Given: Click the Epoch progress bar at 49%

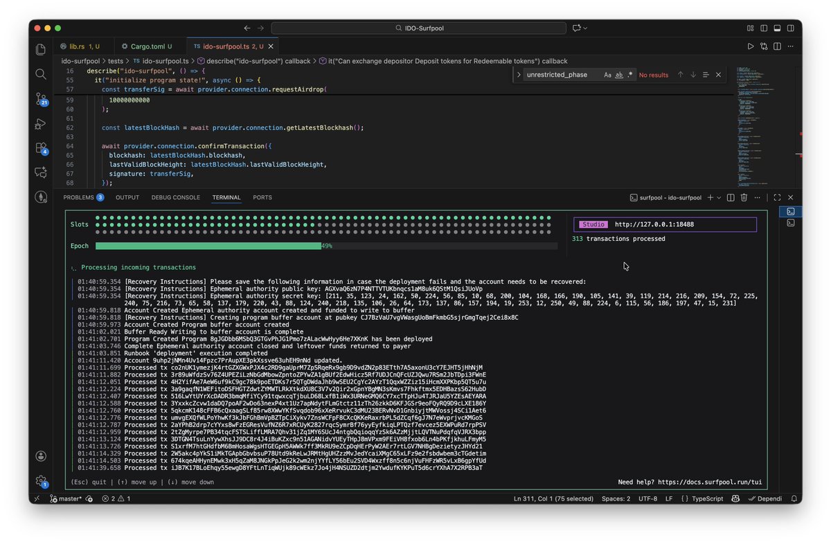Looking at the screenshot, I should point(326,246).
